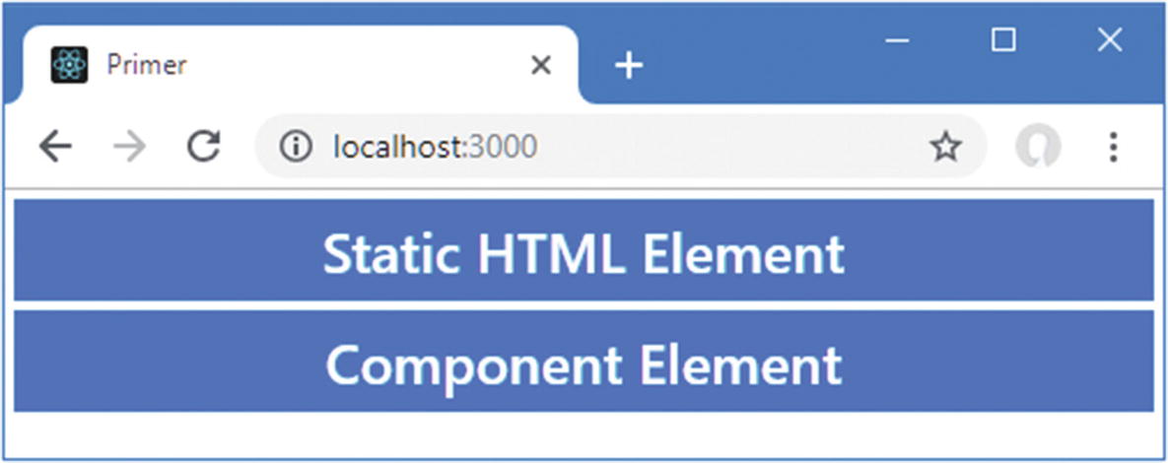Click the React favicon on the Primer tab
This screenshot has width=1168, height=463.
point(69,65)
